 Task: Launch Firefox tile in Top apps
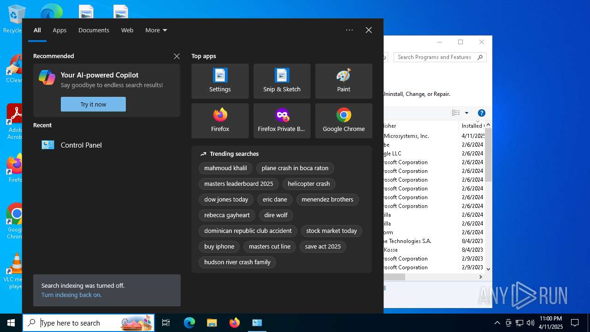pyautogui.click(x=220, y=121)
